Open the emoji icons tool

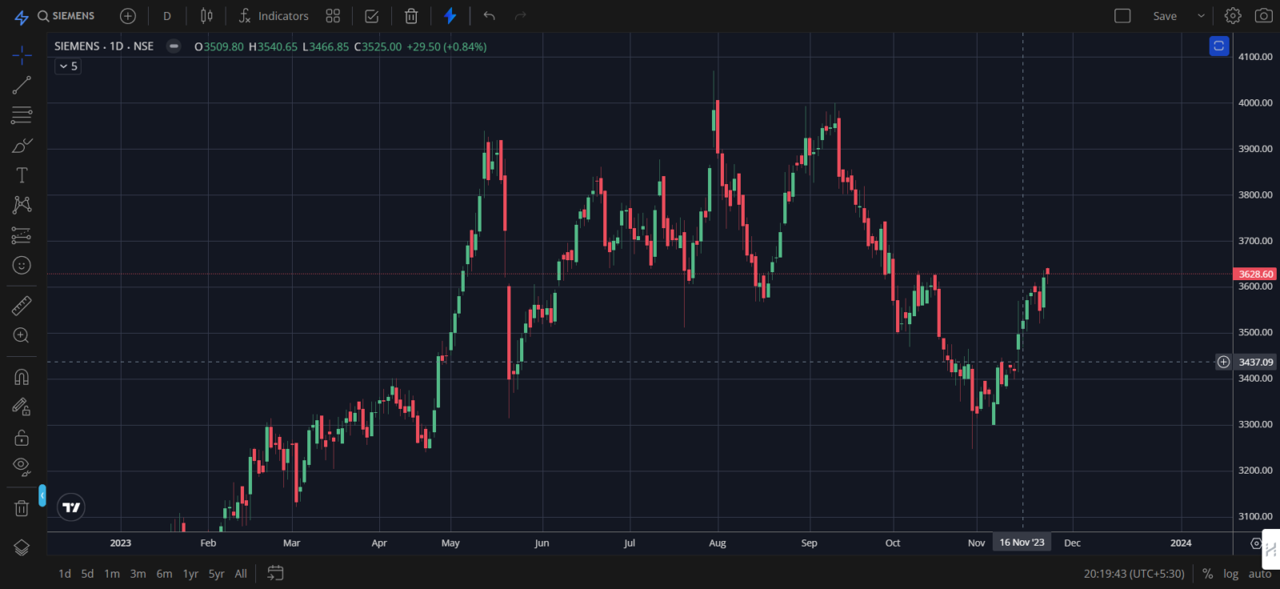[22, 265]
